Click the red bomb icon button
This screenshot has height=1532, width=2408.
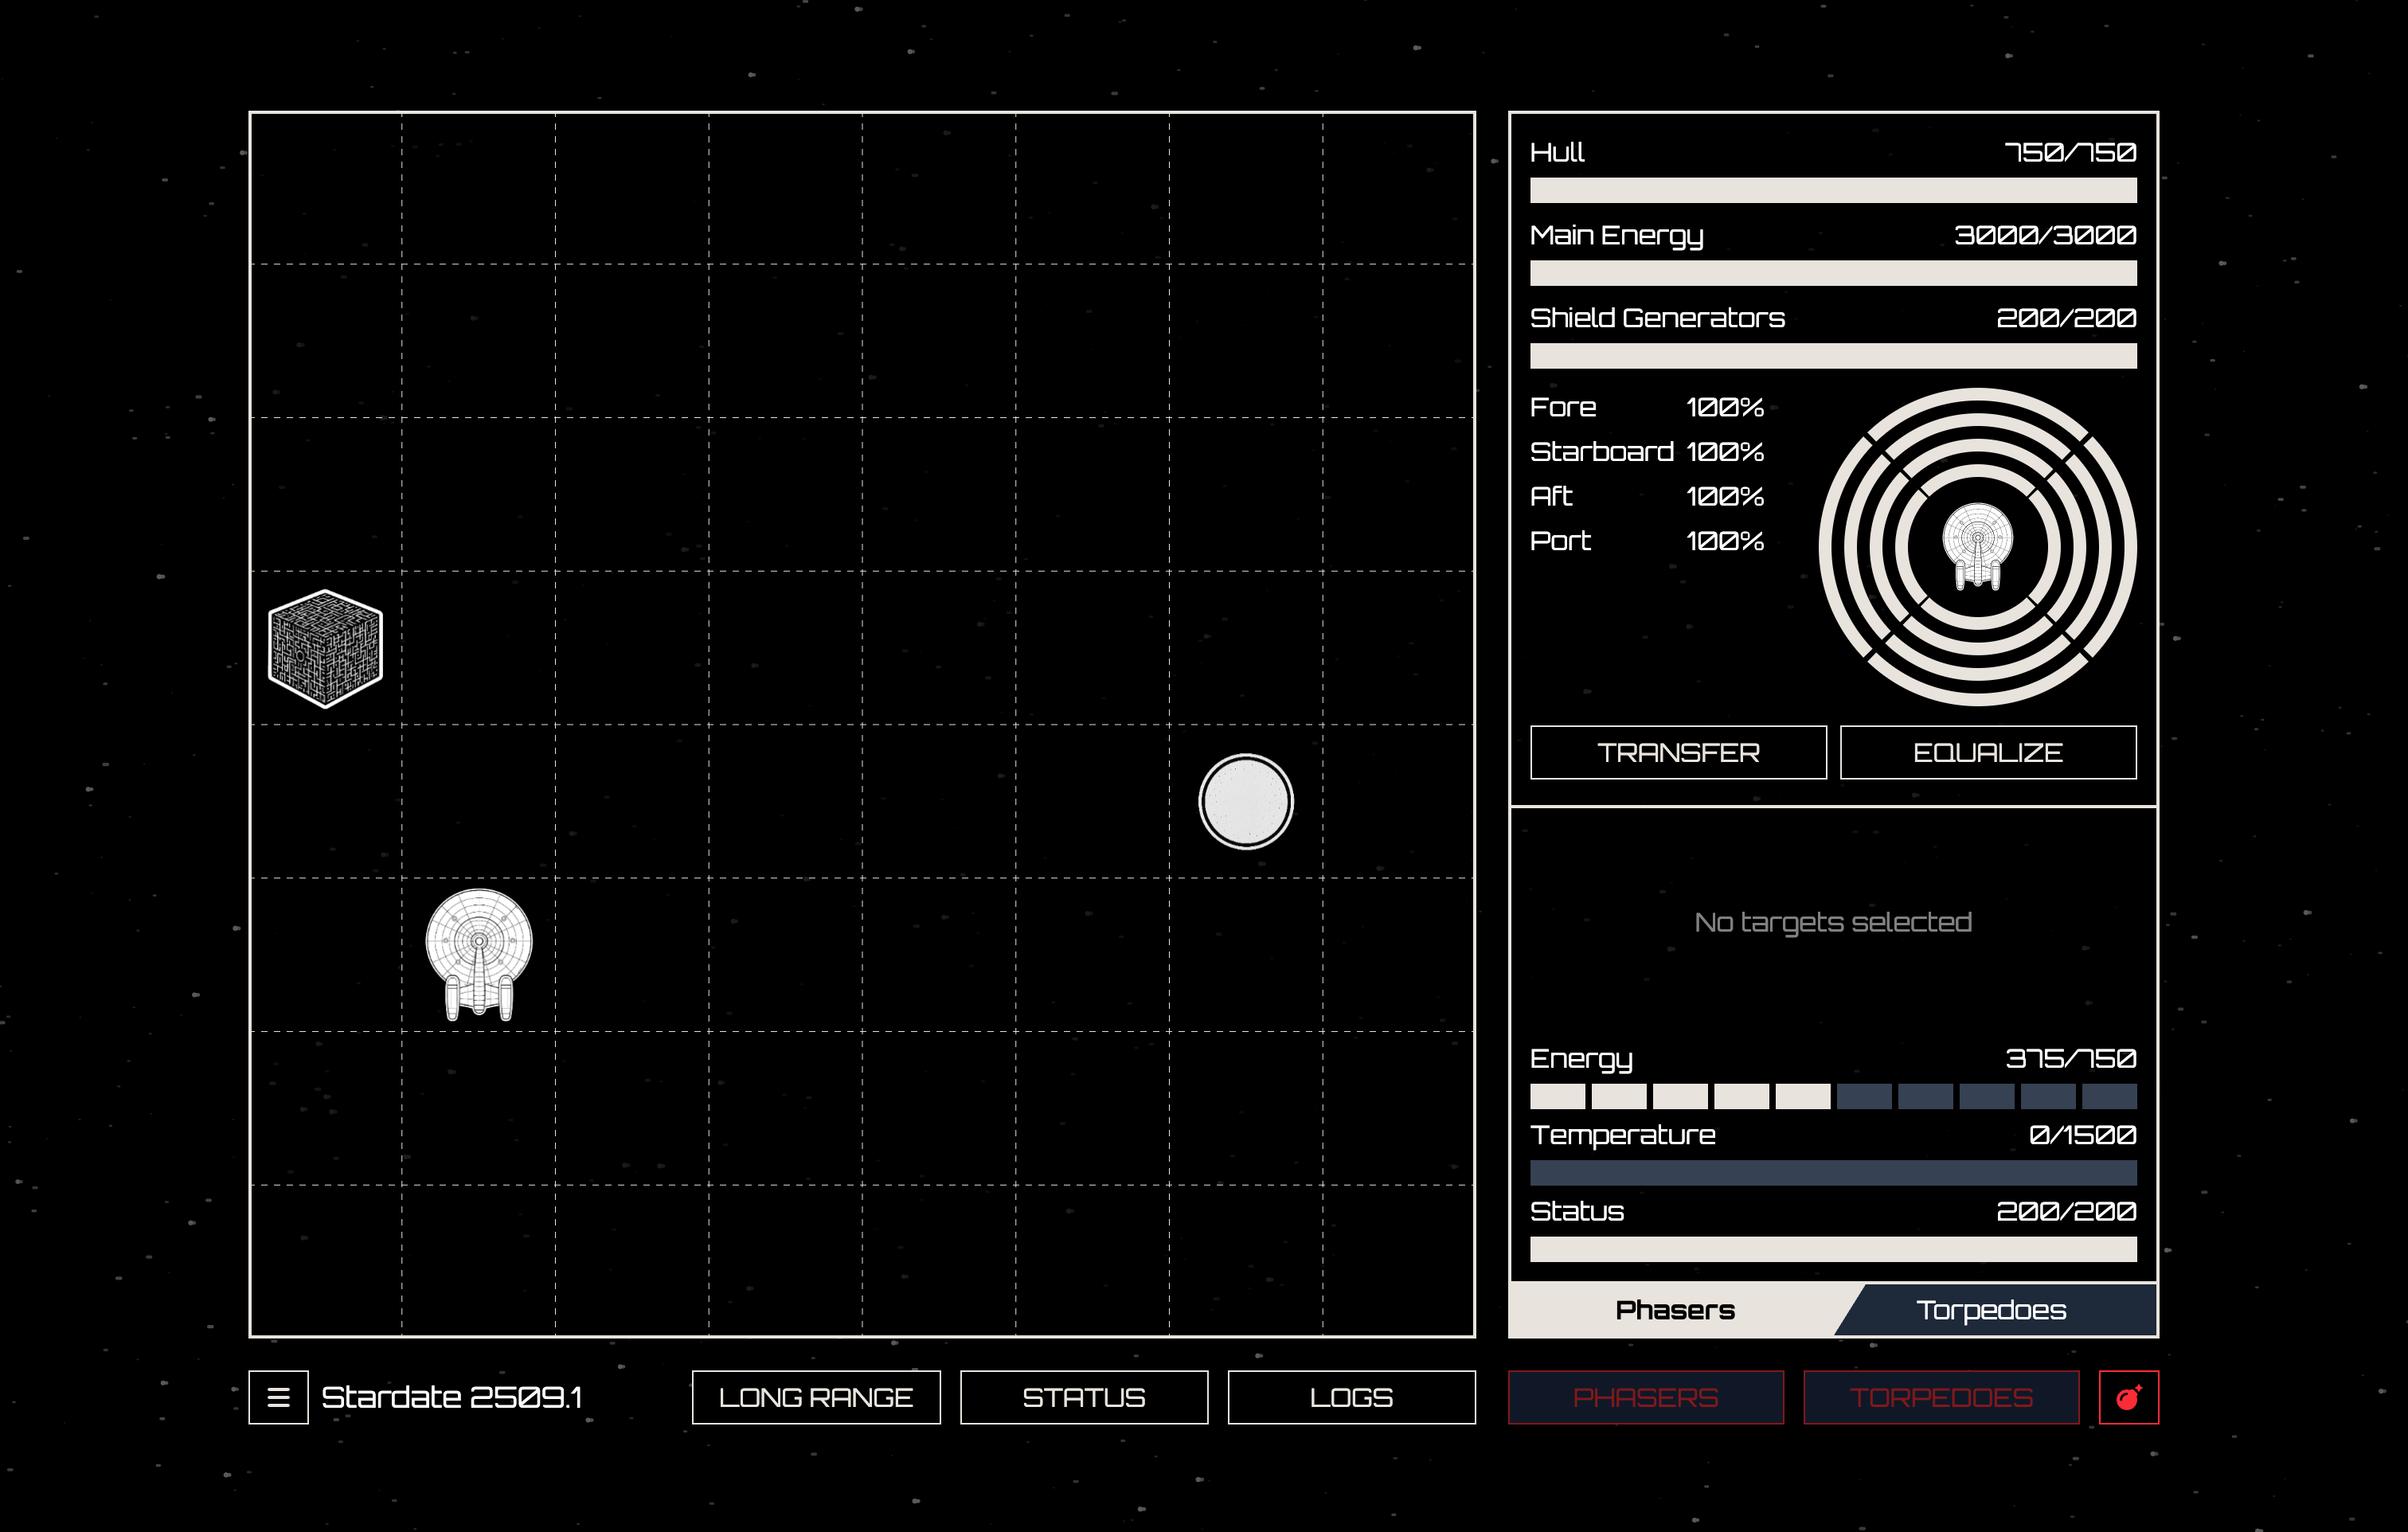pyautogui.click(x=2128, y=1397)
